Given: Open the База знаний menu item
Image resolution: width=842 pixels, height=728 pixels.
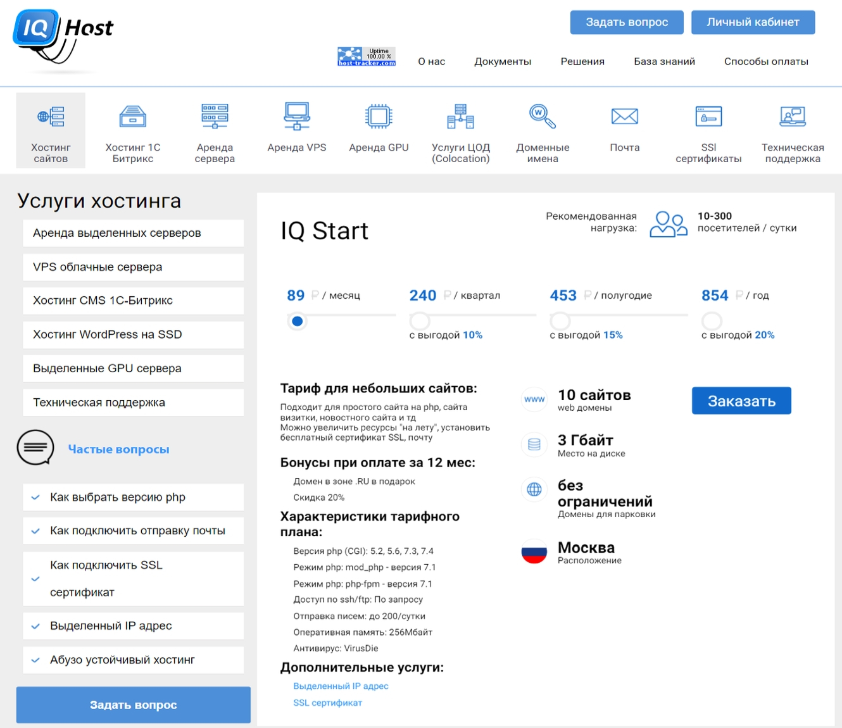Looking at the screenshot, I should 664,61.
